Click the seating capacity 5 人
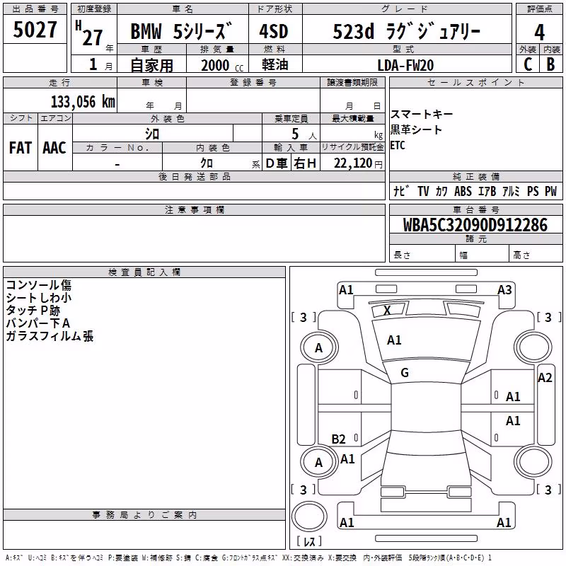The width and height of the screenshot is (566, 566). tap(304, 134)
